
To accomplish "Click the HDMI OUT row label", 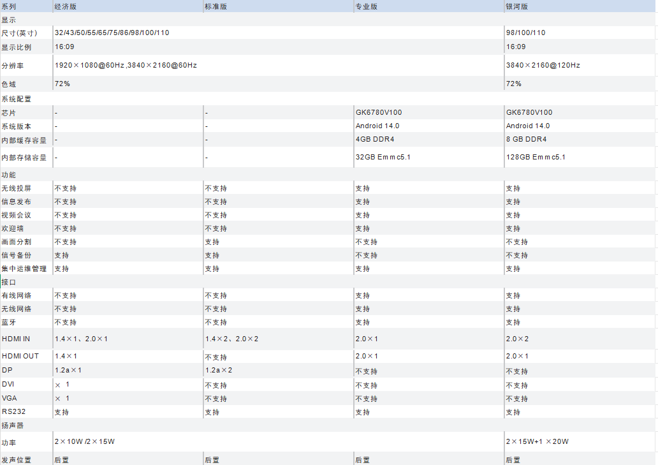I will point(20,357).
